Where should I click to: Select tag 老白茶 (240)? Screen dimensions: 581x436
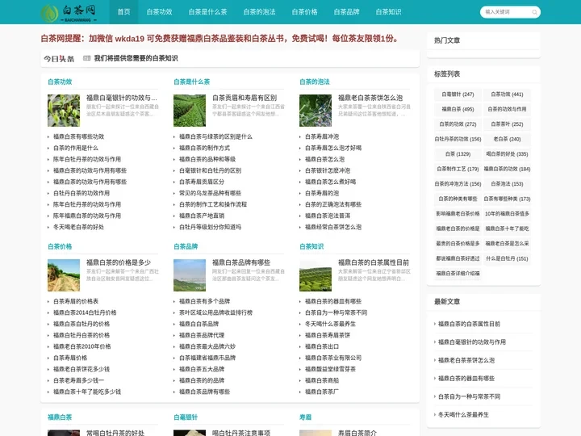tap(507, 140)
